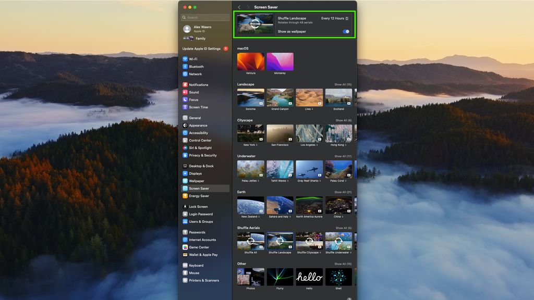534x300 pixels.
Task: Select the Sonoma screen saver thumbnail
Action: tap(250, 97)
